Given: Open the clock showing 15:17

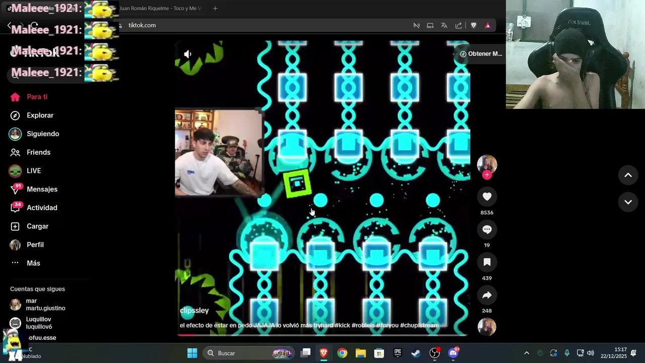Looking at the screenshot, I should click(x=613, y=353).
